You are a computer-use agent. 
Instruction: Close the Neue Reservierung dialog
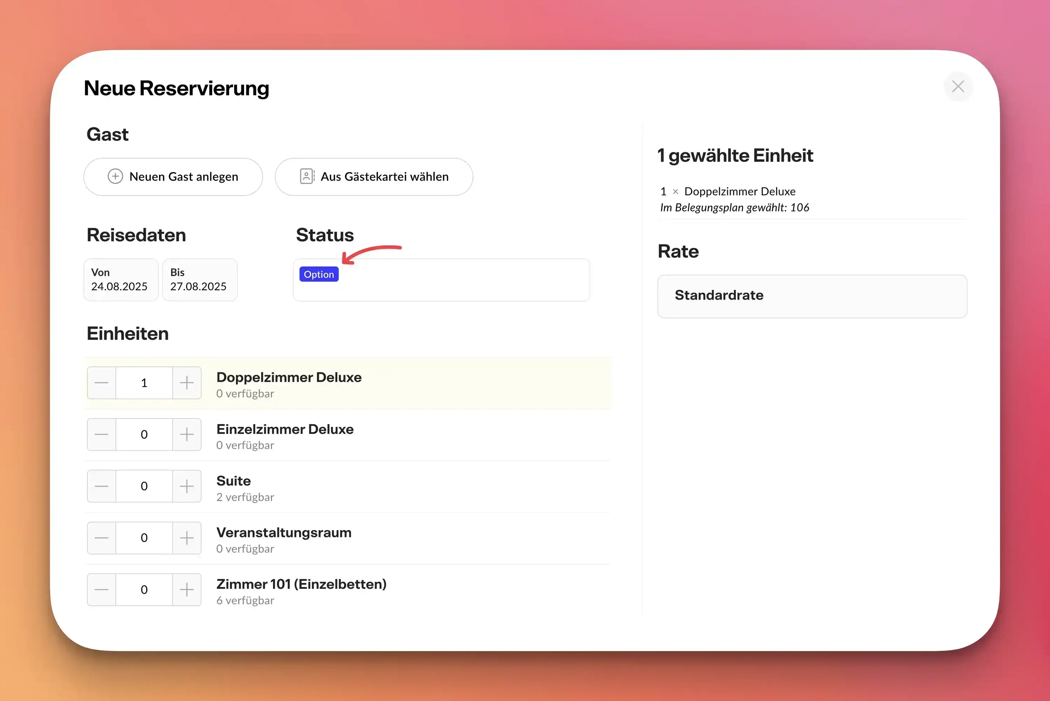click(x=958, y=86)
